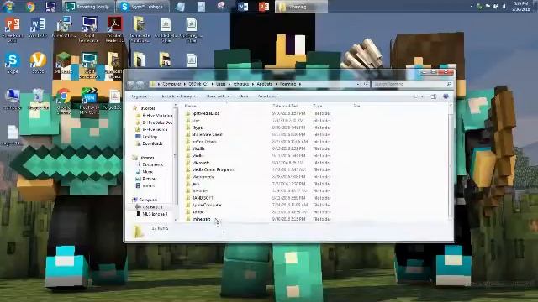Screen dimensions: 538x302
Task: Open Acrobat Reader DC desktop shortcut
Action: (114, 29)
